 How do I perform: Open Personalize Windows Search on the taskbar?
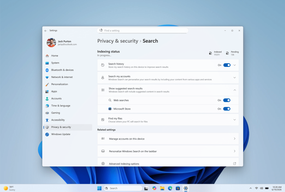pyautogui.click(x=168, y=151)
